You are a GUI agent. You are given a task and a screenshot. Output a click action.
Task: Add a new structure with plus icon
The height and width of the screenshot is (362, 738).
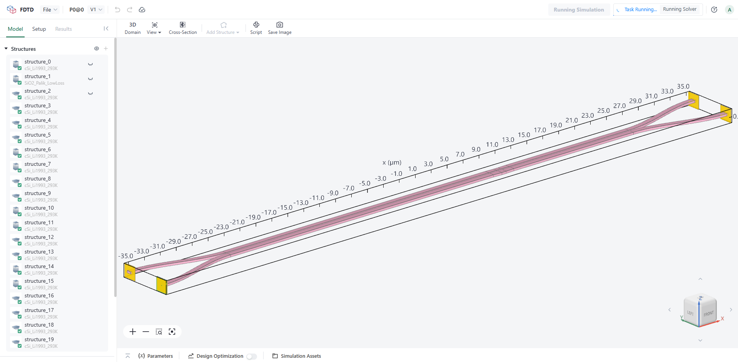[x=106, y=48]
